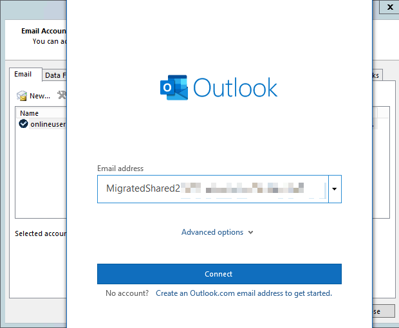
Task: Click the New... label in the toolbar
Action: click(x=40, y=96)
